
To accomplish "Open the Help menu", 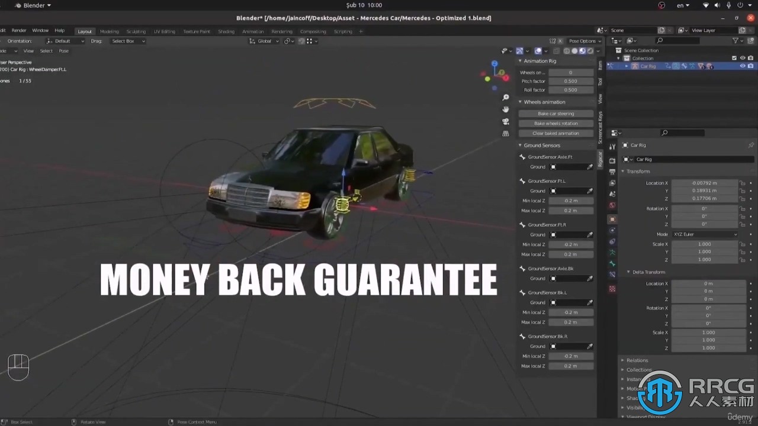I will [59, 30].
